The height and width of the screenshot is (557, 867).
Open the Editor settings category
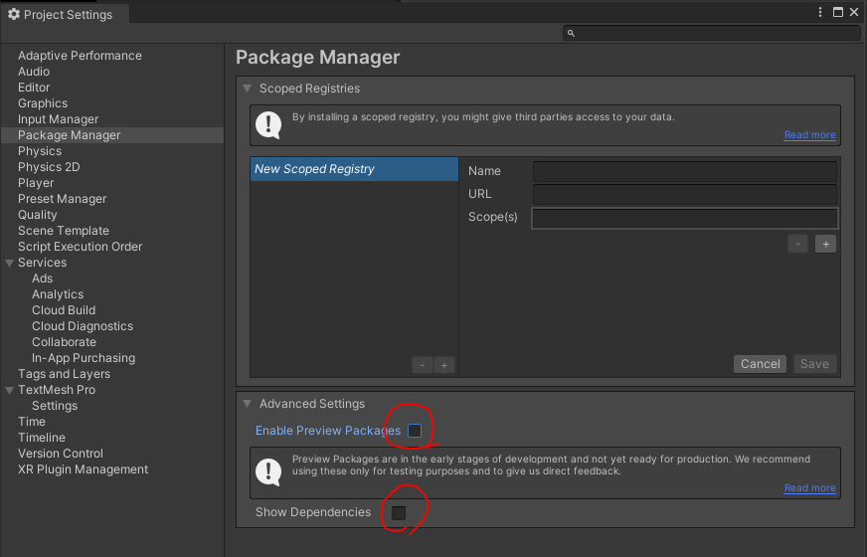coord(34,88)
